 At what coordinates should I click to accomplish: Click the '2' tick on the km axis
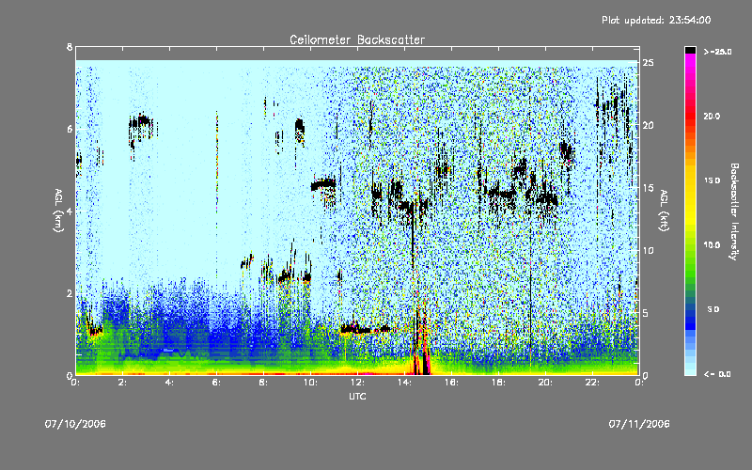coord(70,293)
